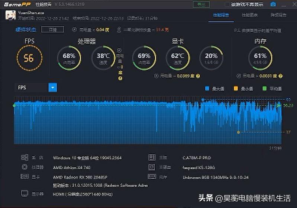
Task: Select the K5-128G disk name text
Action: (x=199, y=167)
